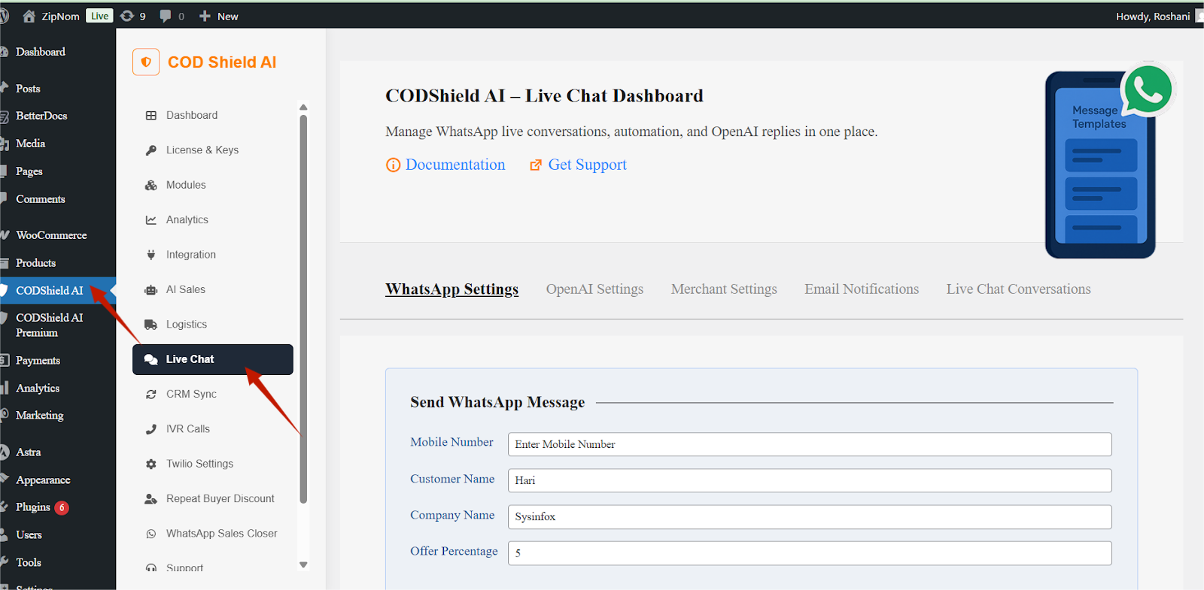The height and width of the screenshot is (590, 1204).
Task: Click the Get Support link
Action: pos(586,165)
